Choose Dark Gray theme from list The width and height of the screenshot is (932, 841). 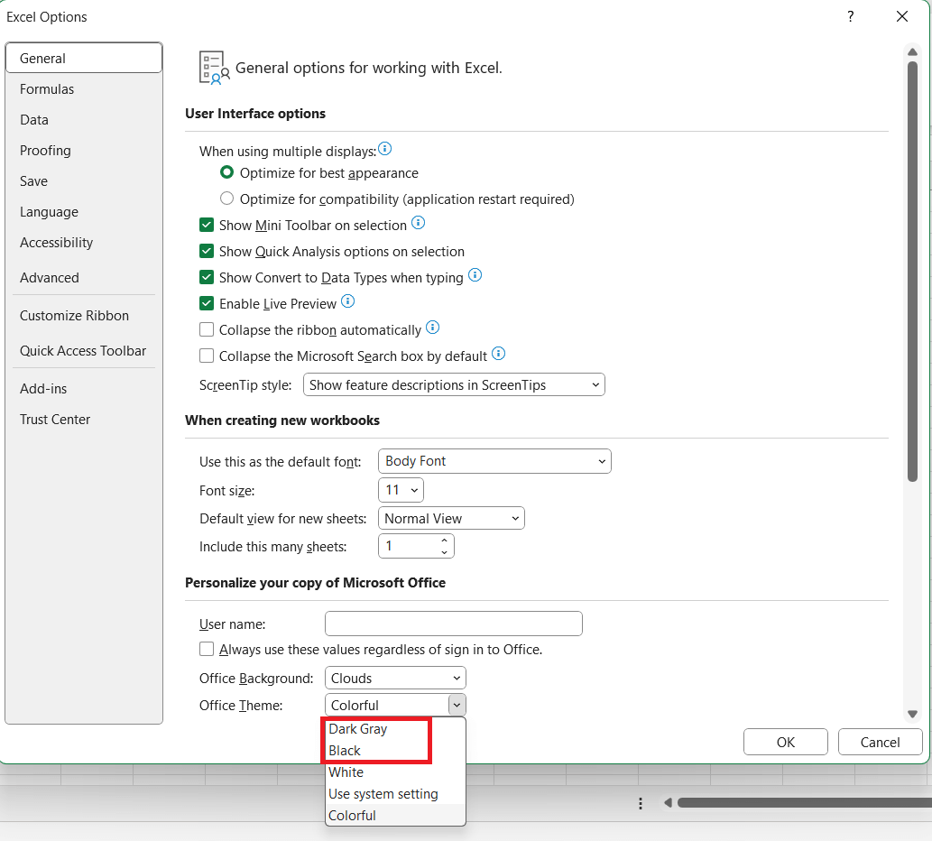point(395,729)
